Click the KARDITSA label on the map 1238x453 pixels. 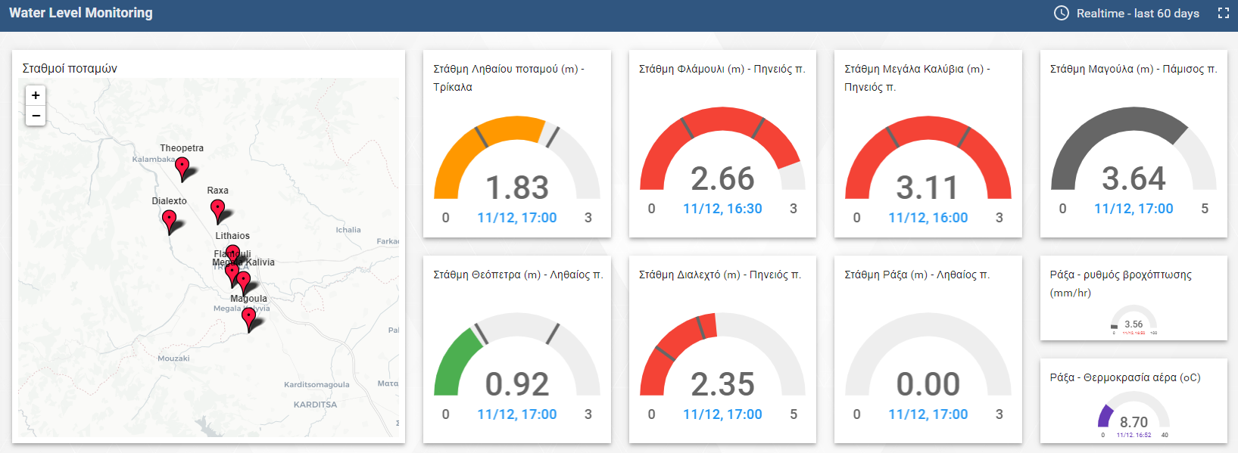[315, 405]
